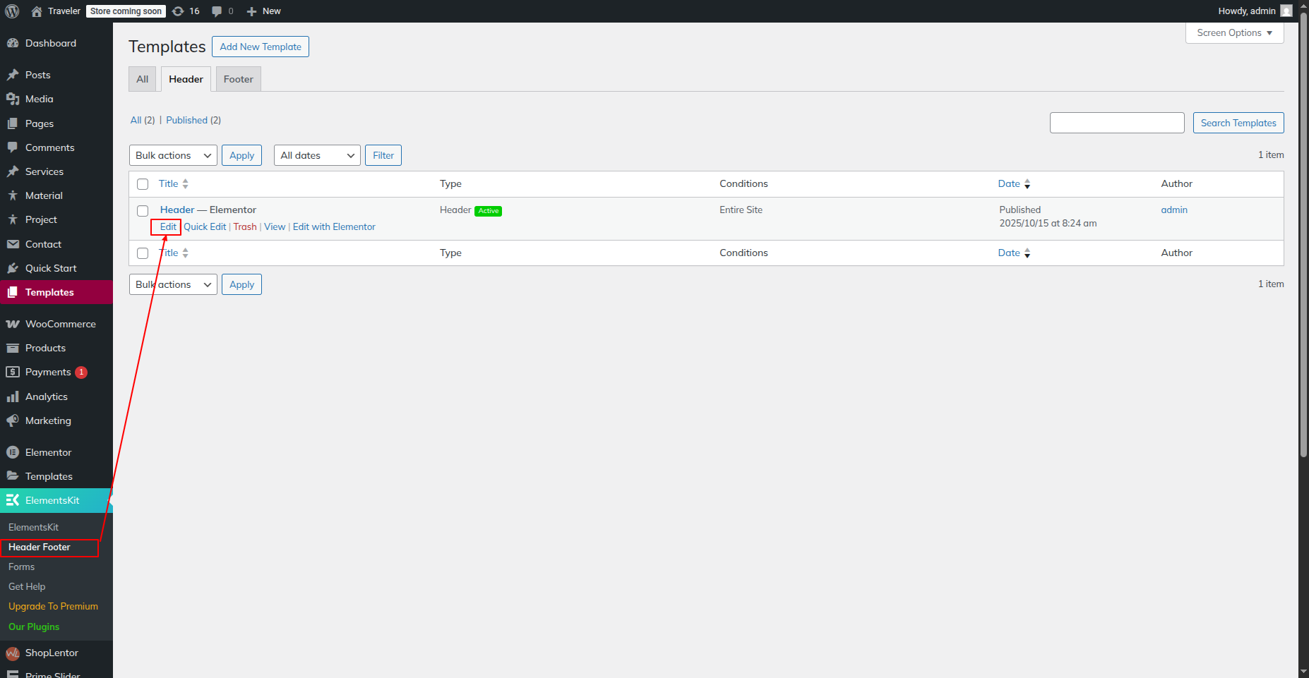Viewport: 1309px width, 678px height.
Task: Expand the All dates filter dropdown
Action: (317, 155)
